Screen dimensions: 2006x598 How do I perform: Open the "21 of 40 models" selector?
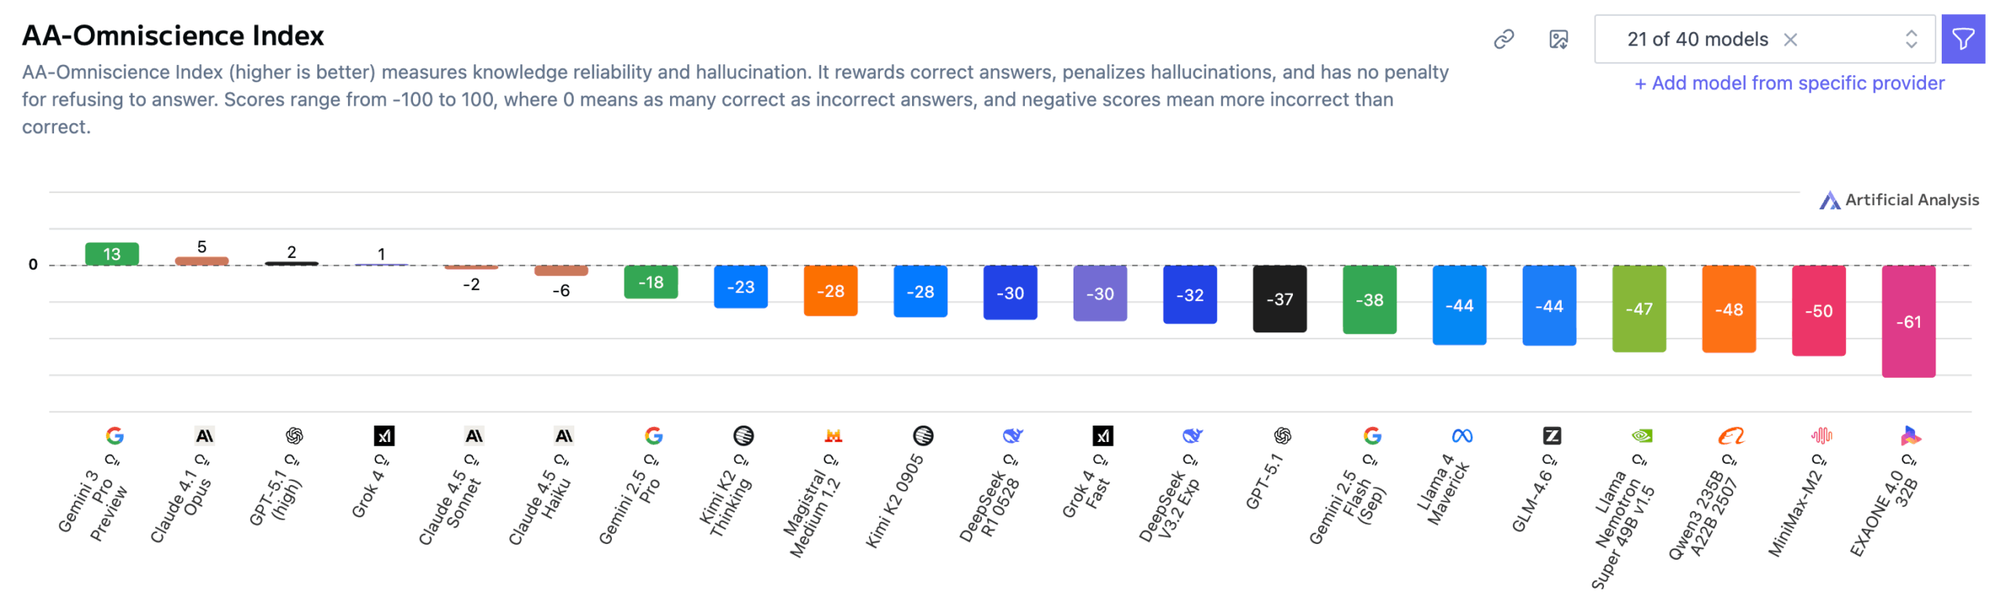(x=1696, y=39)
